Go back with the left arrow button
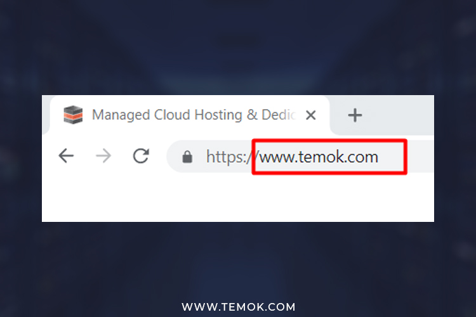Screen dimensions: 476x317 (x=66, y=156)
